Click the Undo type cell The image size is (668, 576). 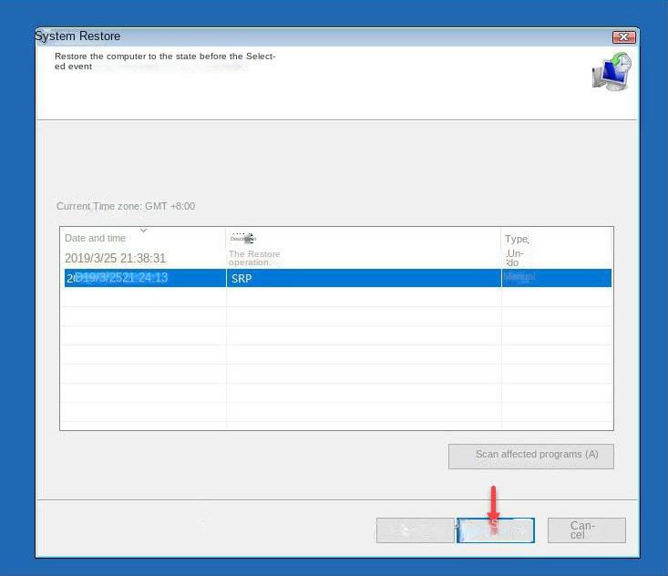[x=515, y=258]
